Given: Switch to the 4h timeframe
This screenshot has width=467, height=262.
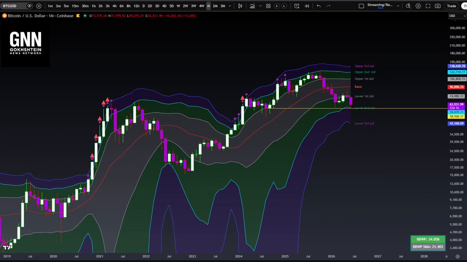Looking at the screenshot, I should [x=114, y=6].
